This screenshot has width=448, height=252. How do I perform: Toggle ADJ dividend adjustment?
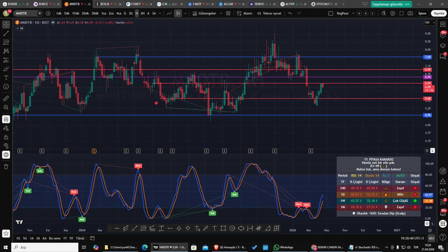click(x=431, y=238)
